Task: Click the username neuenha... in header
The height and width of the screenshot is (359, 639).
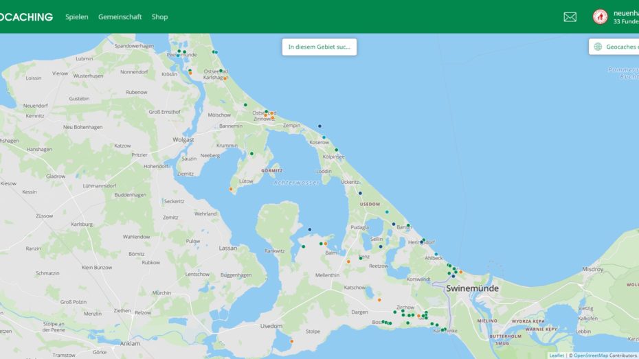Action: pyautogui.click(x=626, y=13)
